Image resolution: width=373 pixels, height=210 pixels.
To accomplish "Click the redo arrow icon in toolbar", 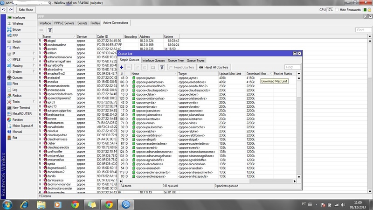I will 11,9.
